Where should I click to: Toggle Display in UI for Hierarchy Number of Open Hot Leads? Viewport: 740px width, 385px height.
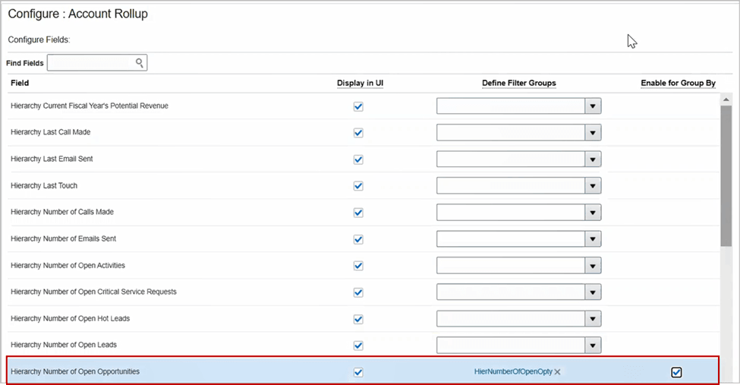(x=358, y=319)
